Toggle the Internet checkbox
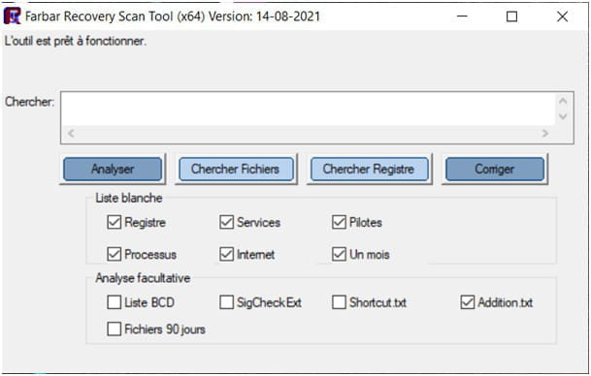 pyautogui.click(x=226, y=254)
